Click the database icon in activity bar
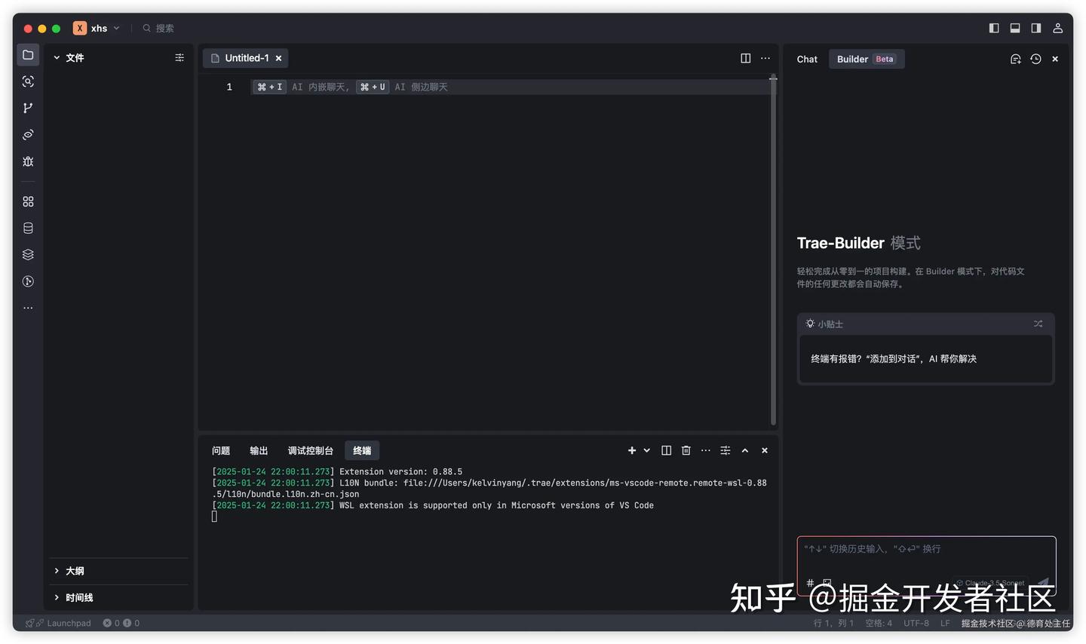The height and width of the screenshot is (644, 1086). coord(28,228)
